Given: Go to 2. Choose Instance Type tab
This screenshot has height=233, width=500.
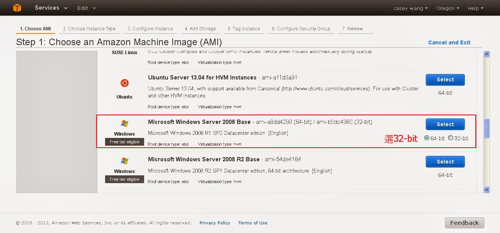Looking at the screenshot, I should click(89, 29).
